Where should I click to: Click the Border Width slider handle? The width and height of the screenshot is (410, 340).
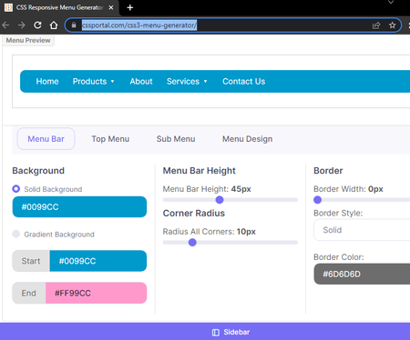click(318, 200)
